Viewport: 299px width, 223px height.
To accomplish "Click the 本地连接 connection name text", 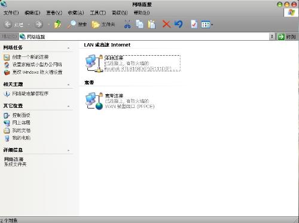I will point(114,58).
